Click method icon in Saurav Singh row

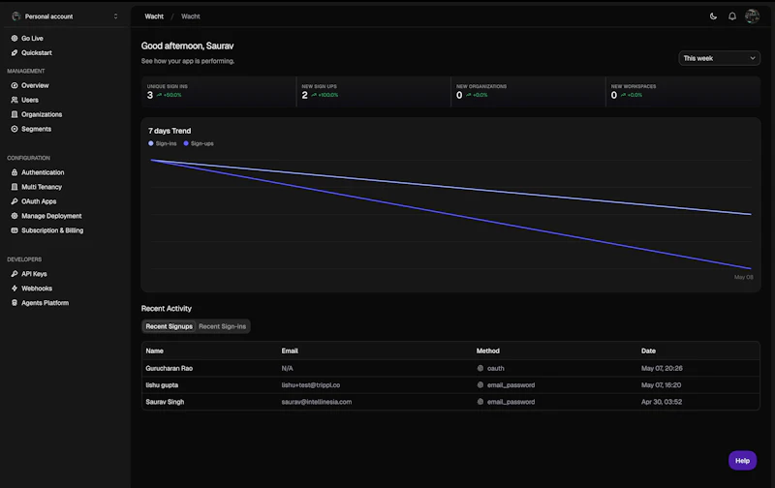(480, 402)
